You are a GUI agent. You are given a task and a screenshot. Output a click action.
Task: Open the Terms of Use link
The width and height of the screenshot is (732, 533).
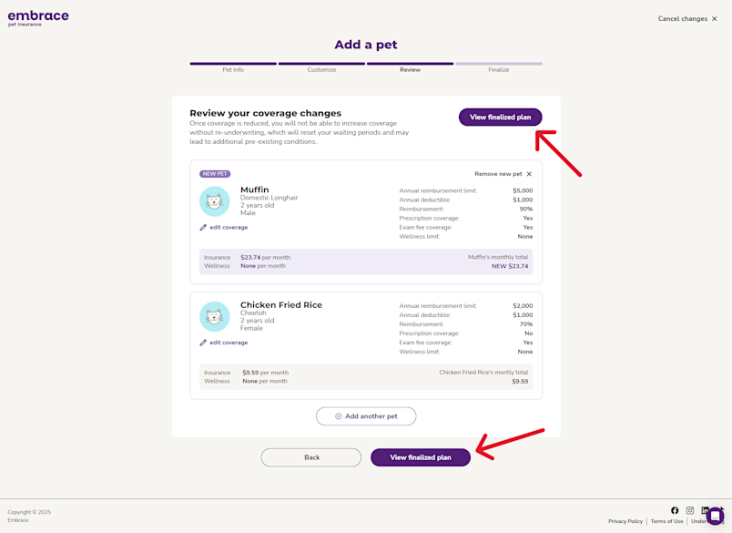[x=666, y=521]
